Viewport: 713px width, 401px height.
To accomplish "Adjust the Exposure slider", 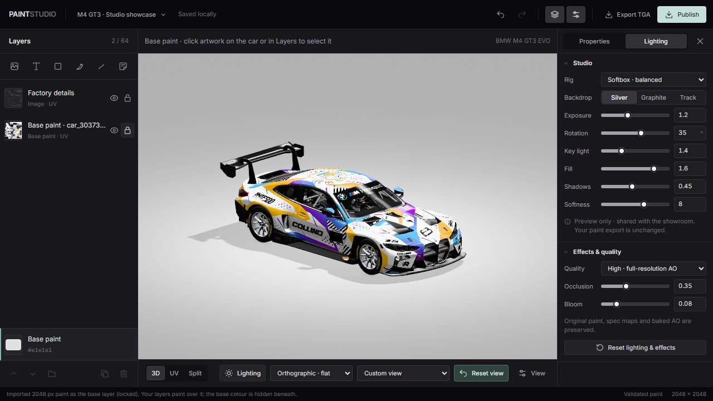I will [x=635, y=115].
